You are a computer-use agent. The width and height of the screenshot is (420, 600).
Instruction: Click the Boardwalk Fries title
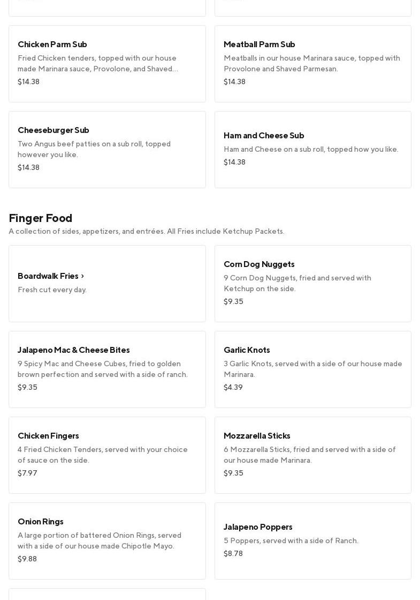click(x=48, y=276)
